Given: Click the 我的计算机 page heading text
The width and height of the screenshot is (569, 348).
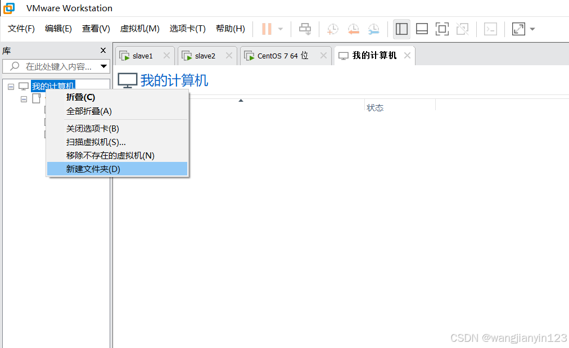Looking at the screenshot, I should tap(174, 80).
